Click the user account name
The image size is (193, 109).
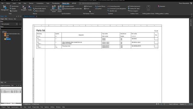(x=184, y=3)
